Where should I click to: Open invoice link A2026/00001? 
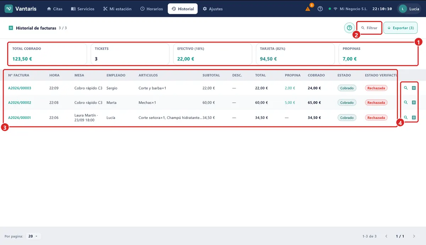(x=20, y=118)
